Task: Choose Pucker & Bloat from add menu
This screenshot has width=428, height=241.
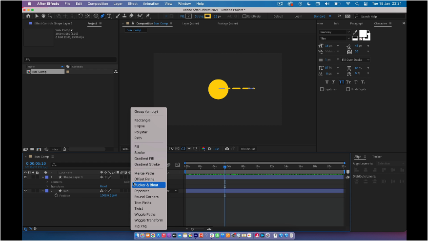Action: click(x=149, y=185)
